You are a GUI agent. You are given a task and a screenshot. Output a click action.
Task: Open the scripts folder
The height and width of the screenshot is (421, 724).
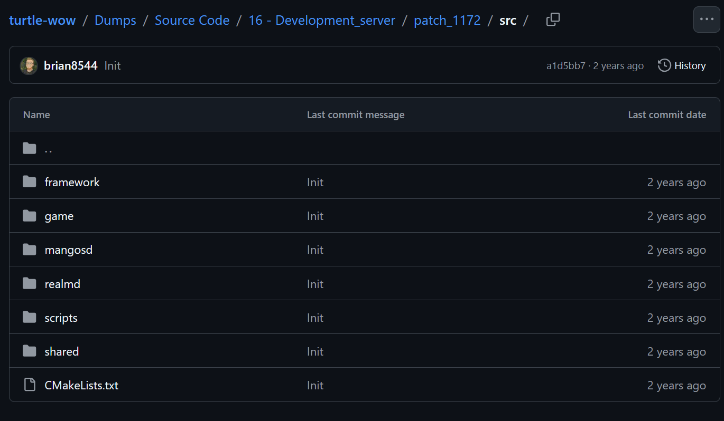point(61,318)
